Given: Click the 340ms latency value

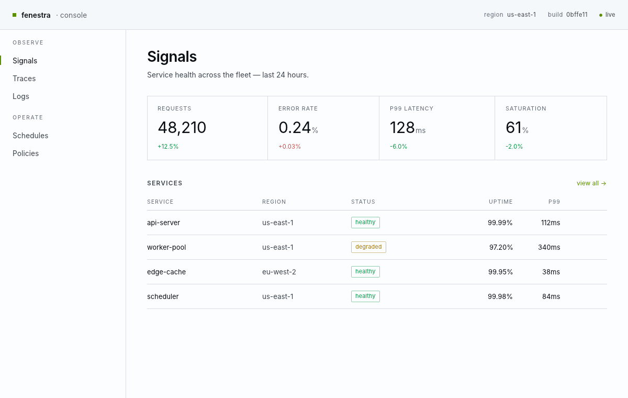Looking at the screenshot, I should point(549,247).
